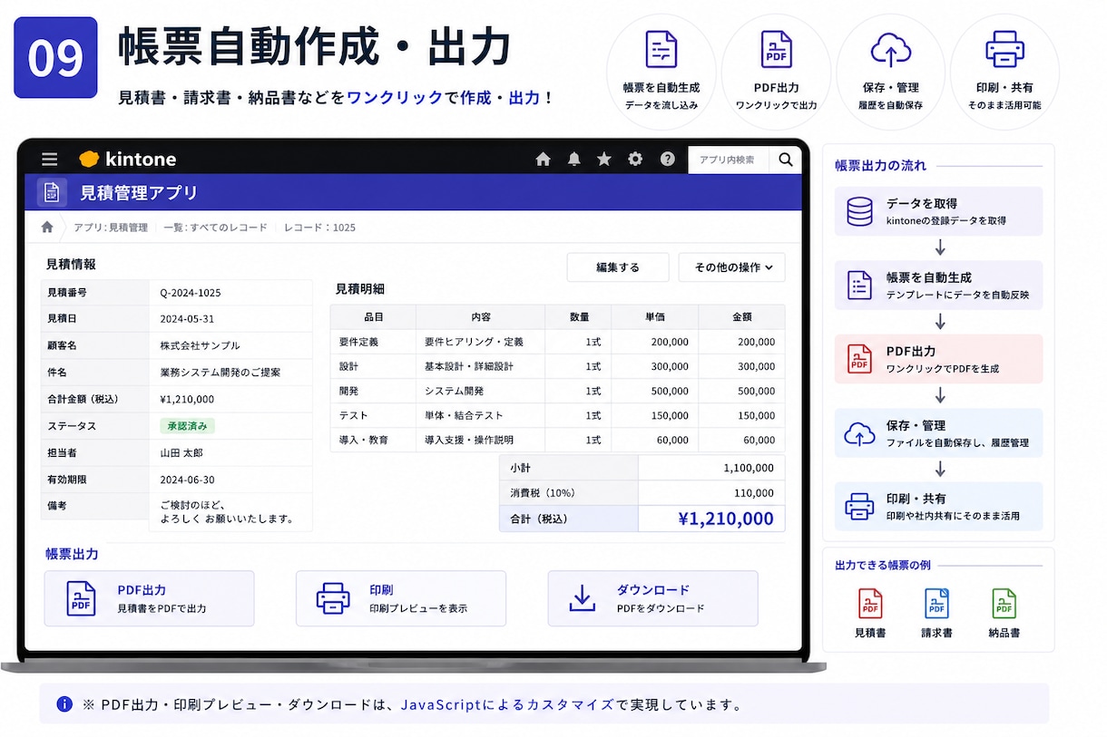Image resolution: width=1107 pixels, height=737 pixels.
Task: Click the kintone logo
Action: click(128, 160)
